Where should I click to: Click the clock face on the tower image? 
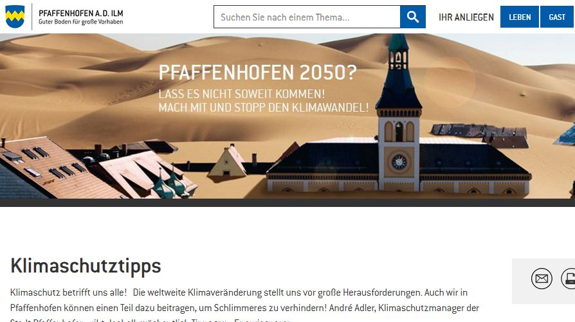(399, 162)
